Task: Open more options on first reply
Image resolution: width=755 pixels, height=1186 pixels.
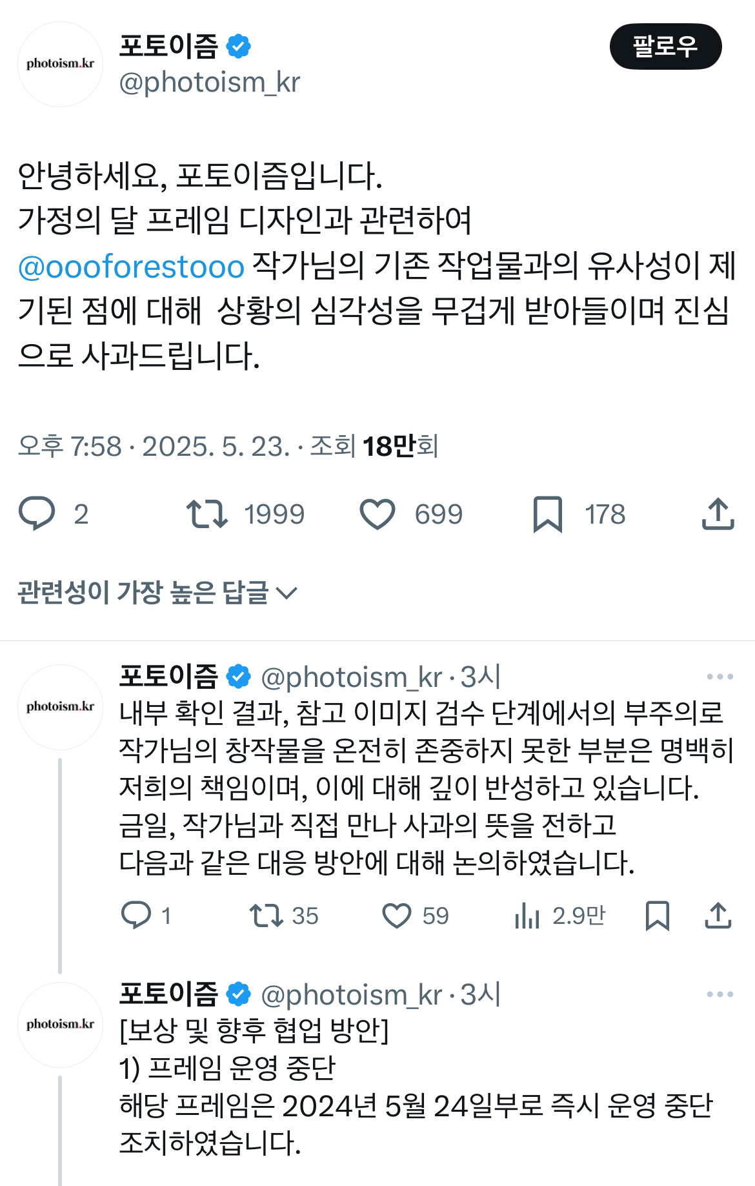Action: click(720, 677)
